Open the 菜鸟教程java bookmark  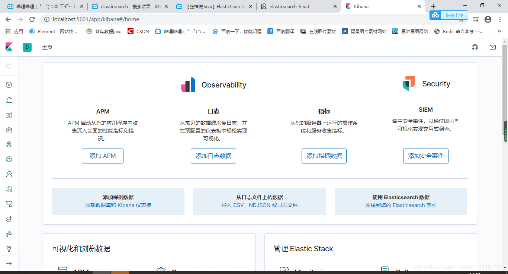click(104, 32)
